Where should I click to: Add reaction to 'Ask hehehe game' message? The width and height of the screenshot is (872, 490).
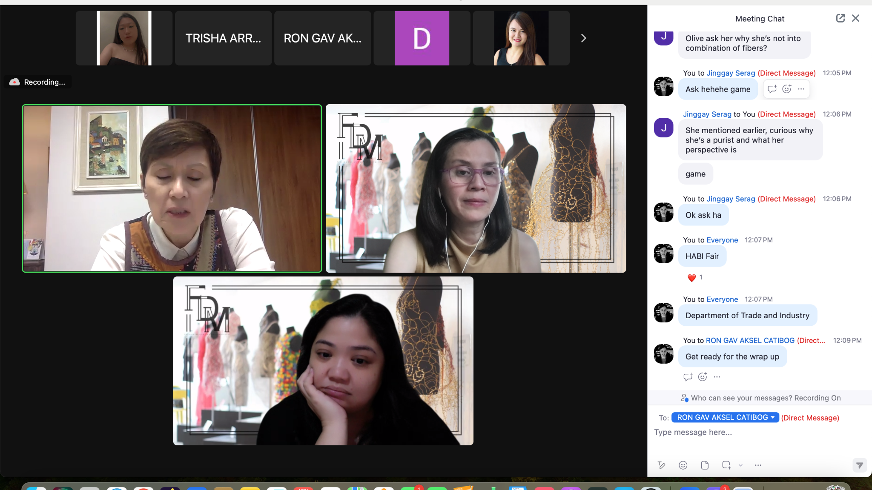click(787, 89)
